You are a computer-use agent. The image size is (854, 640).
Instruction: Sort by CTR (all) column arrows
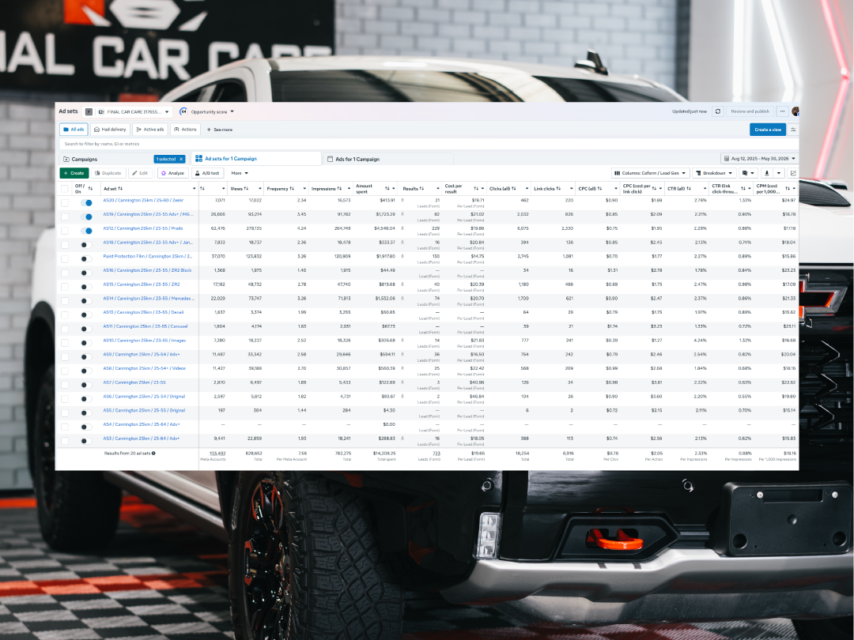pyautogui.click(x=689, y=189)
